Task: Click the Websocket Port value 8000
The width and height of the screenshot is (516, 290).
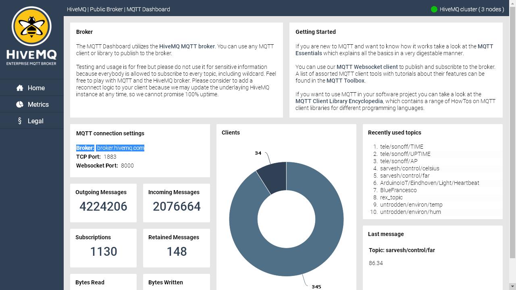Action: click(x=127, y=166)
